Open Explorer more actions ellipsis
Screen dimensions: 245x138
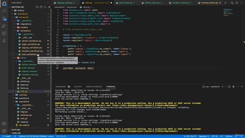(x=48, y=3)
